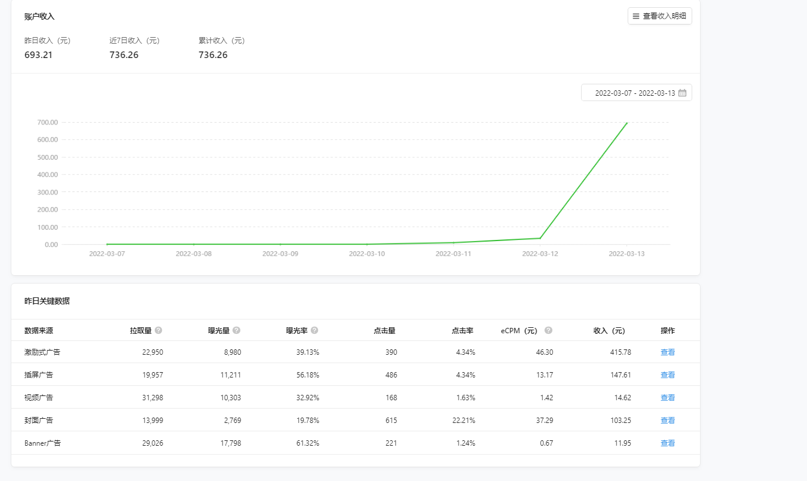Click the list icon in 查看收入明细 button
This screenshot has height=481, width=807.
pos(636,16)
